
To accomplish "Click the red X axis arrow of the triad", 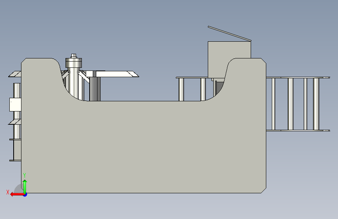I will [x=17, y=194].
